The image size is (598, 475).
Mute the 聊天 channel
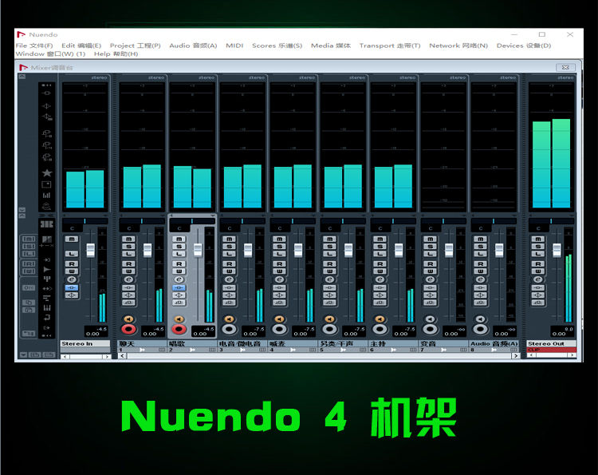coord(128,239)
